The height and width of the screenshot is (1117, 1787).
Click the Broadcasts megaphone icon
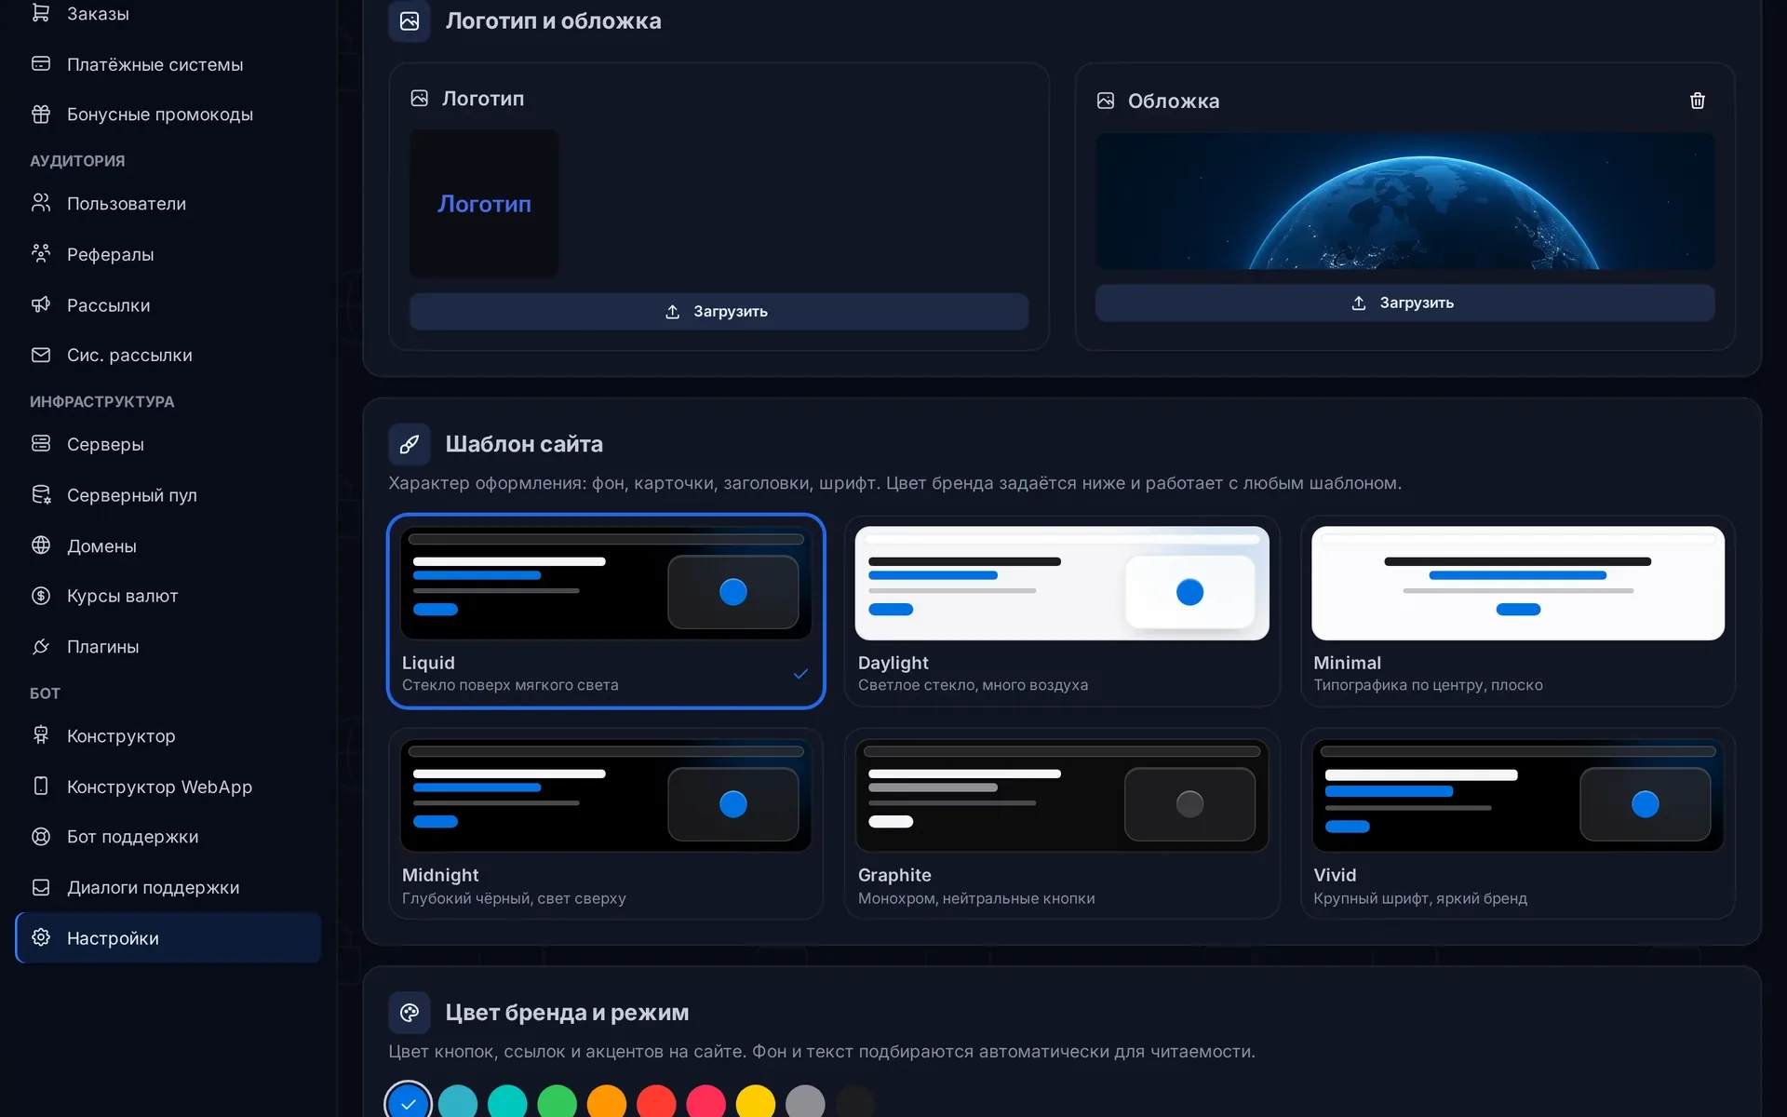coord(41,304)
